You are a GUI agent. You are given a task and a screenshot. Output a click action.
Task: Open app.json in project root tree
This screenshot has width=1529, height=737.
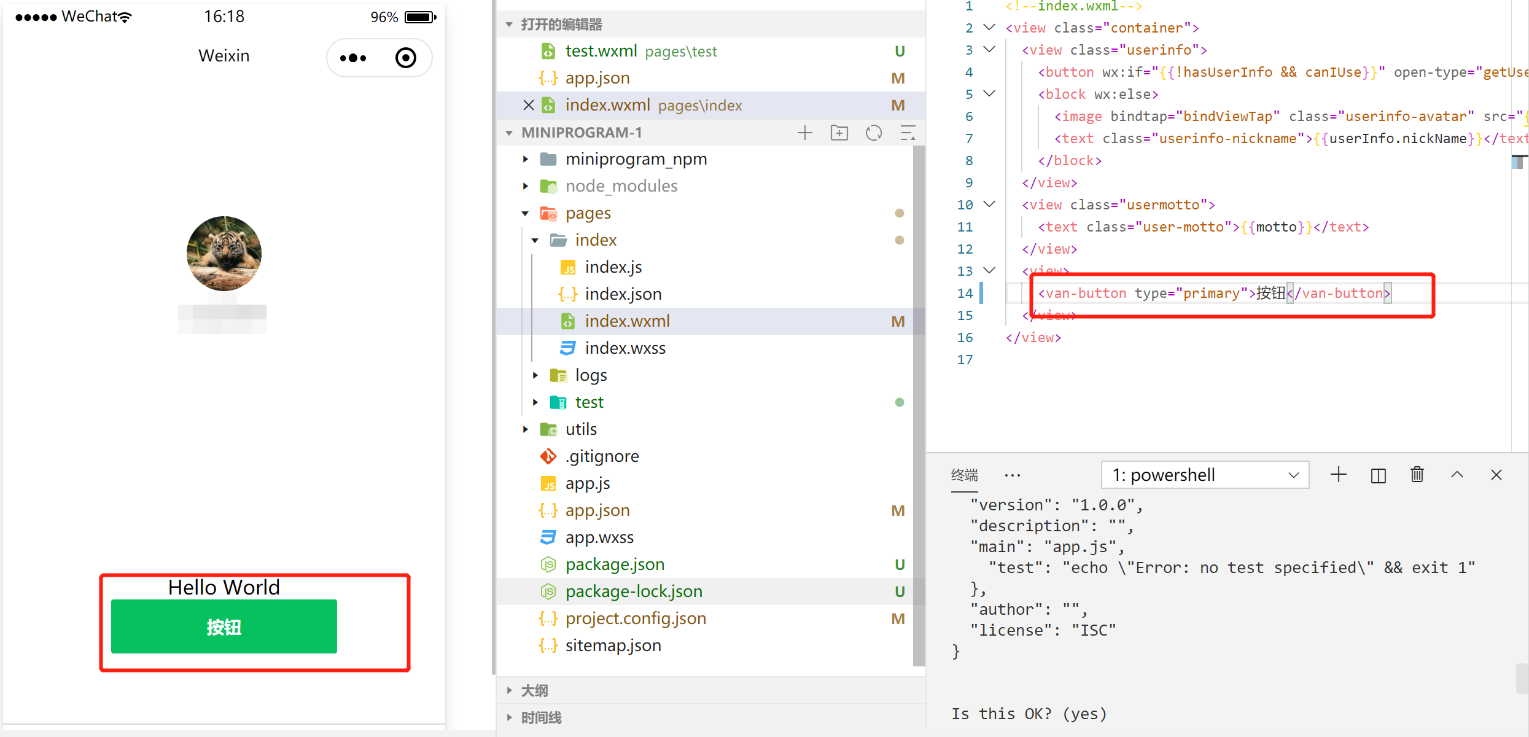[x=705, y=510]
